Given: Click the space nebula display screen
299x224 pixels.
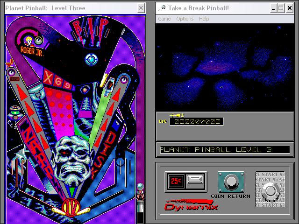Looking at the screenshot, I should pyautogui.click(x=225, y=68).
